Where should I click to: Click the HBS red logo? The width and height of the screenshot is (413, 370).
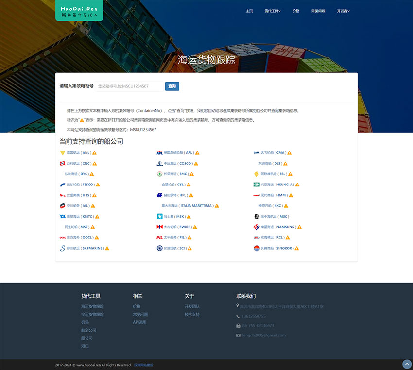point(62,195)
